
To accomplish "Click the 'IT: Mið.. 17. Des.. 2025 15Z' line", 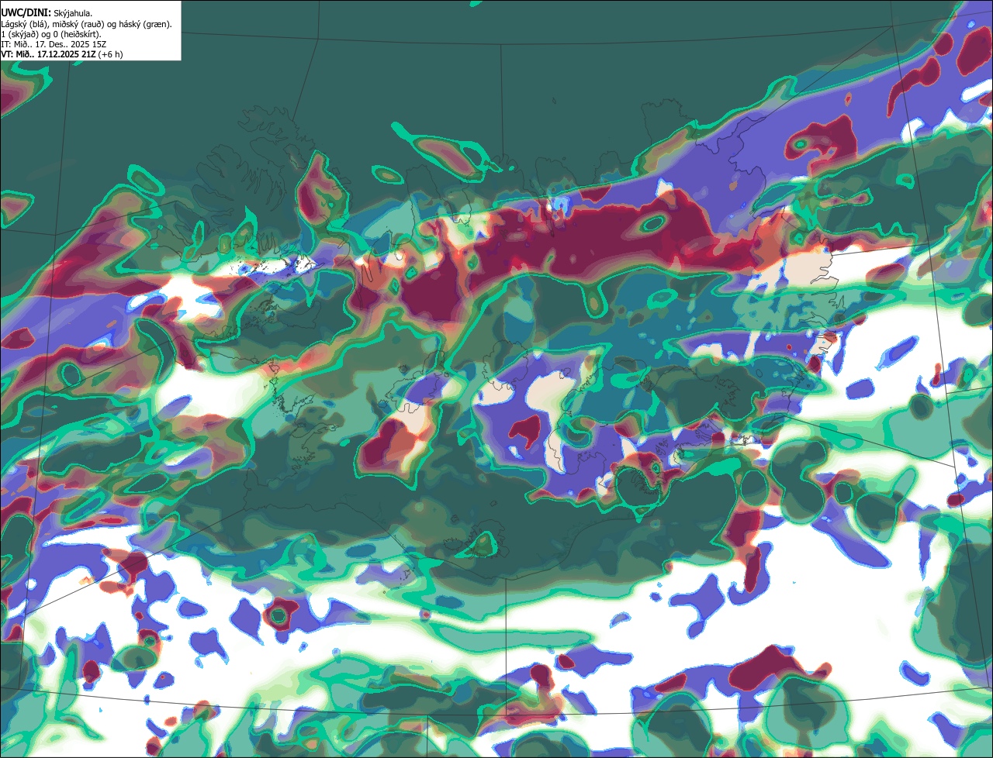I will [54, 44].
